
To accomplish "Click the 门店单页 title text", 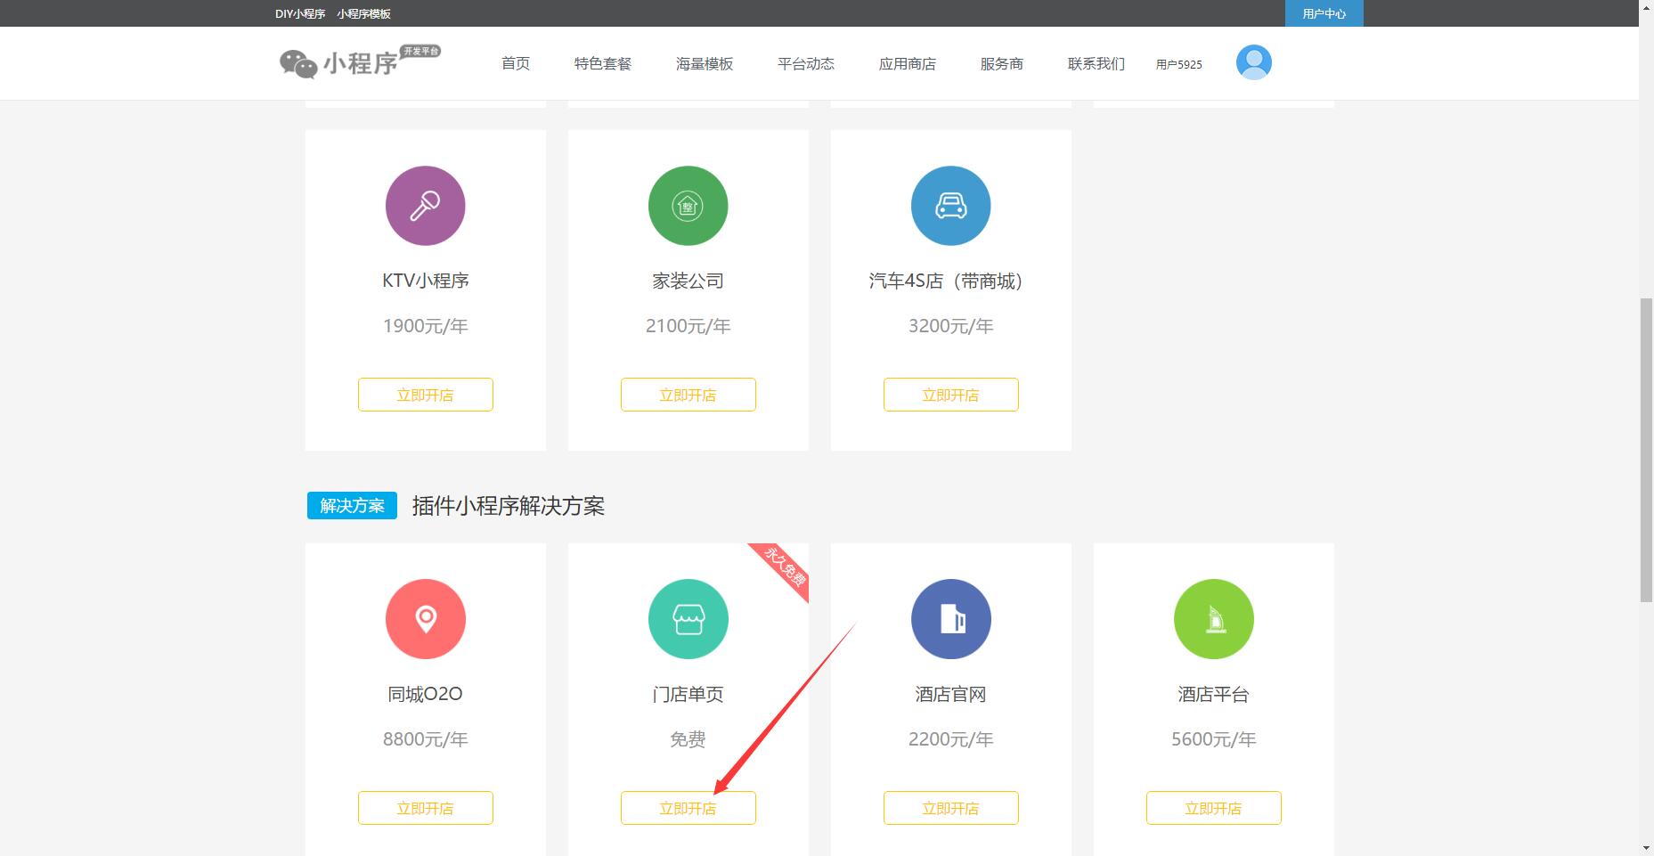I will (x=688, y=694).
